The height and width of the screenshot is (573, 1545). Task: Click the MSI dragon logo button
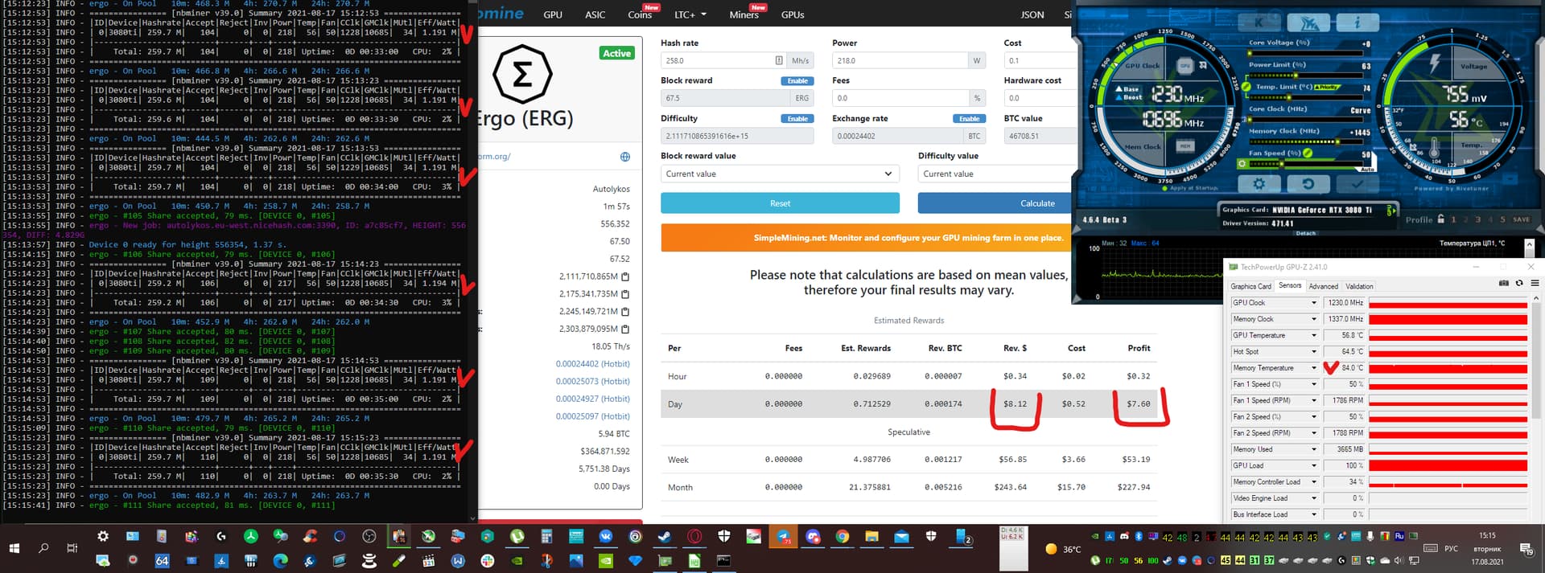[x=1309, y=22]
